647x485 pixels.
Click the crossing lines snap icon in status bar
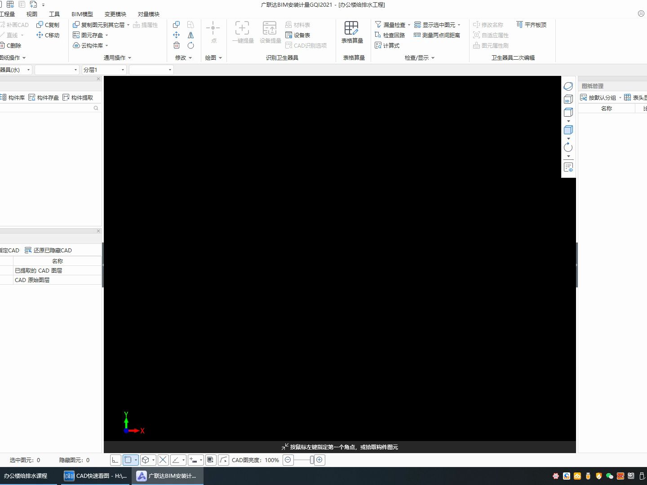tap(163, 460)
